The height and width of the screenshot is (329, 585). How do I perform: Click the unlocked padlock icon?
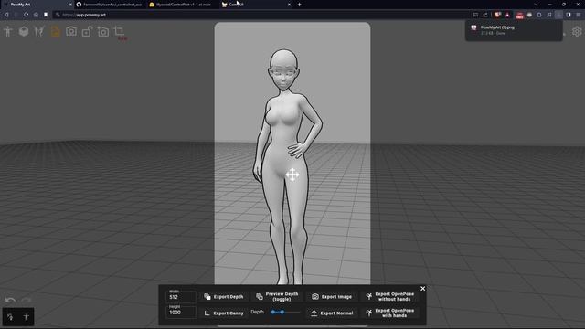click(x=87, y=31)
